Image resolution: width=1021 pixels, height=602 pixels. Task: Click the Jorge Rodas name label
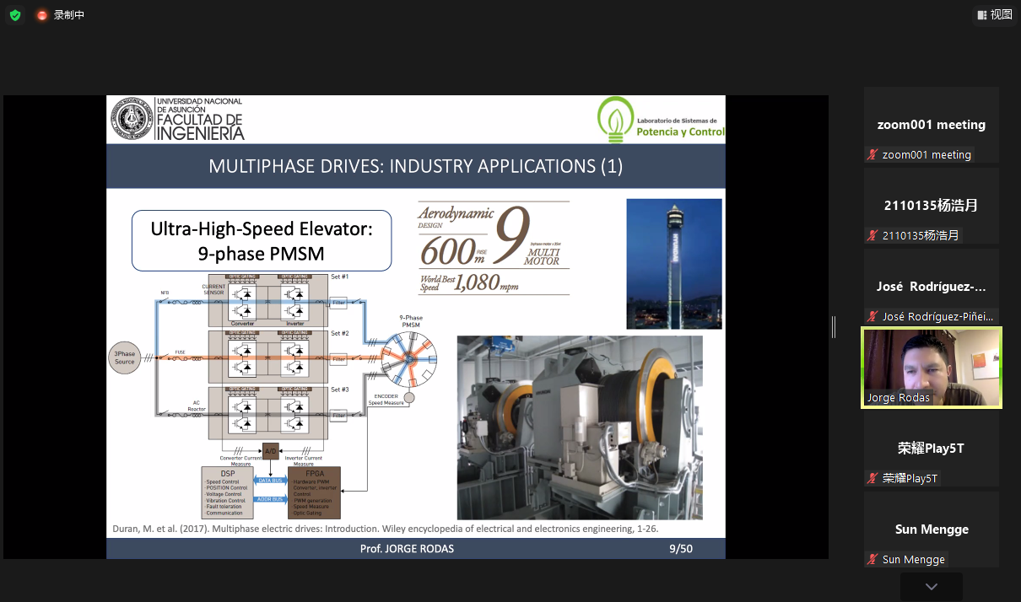pos(899,398)
